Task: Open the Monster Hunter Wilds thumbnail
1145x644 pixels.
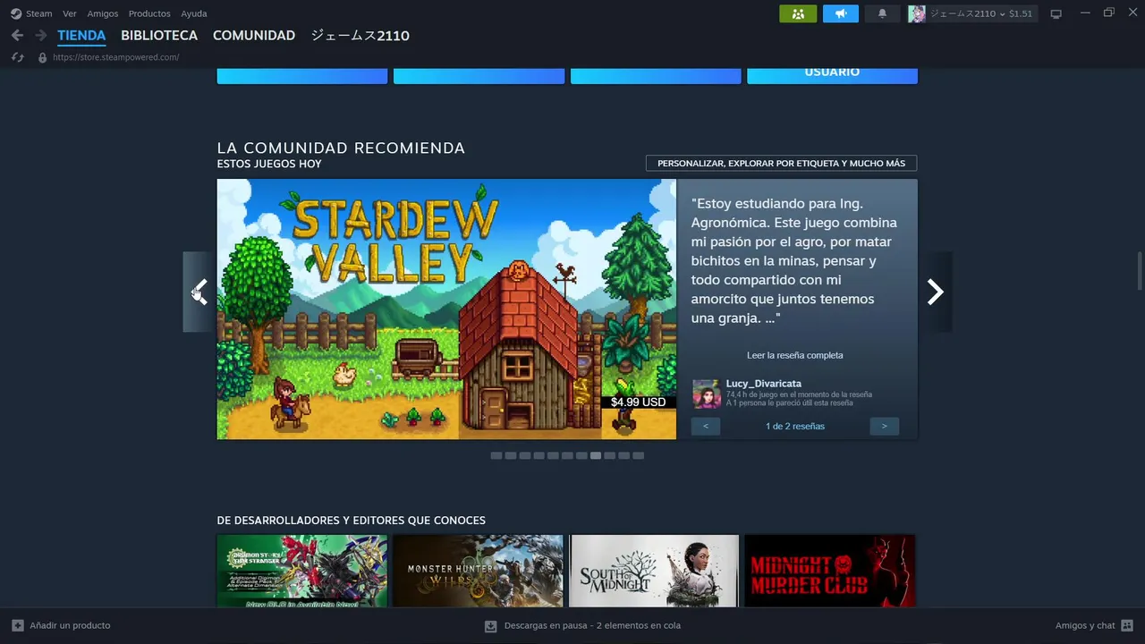Action: (478, 571)
